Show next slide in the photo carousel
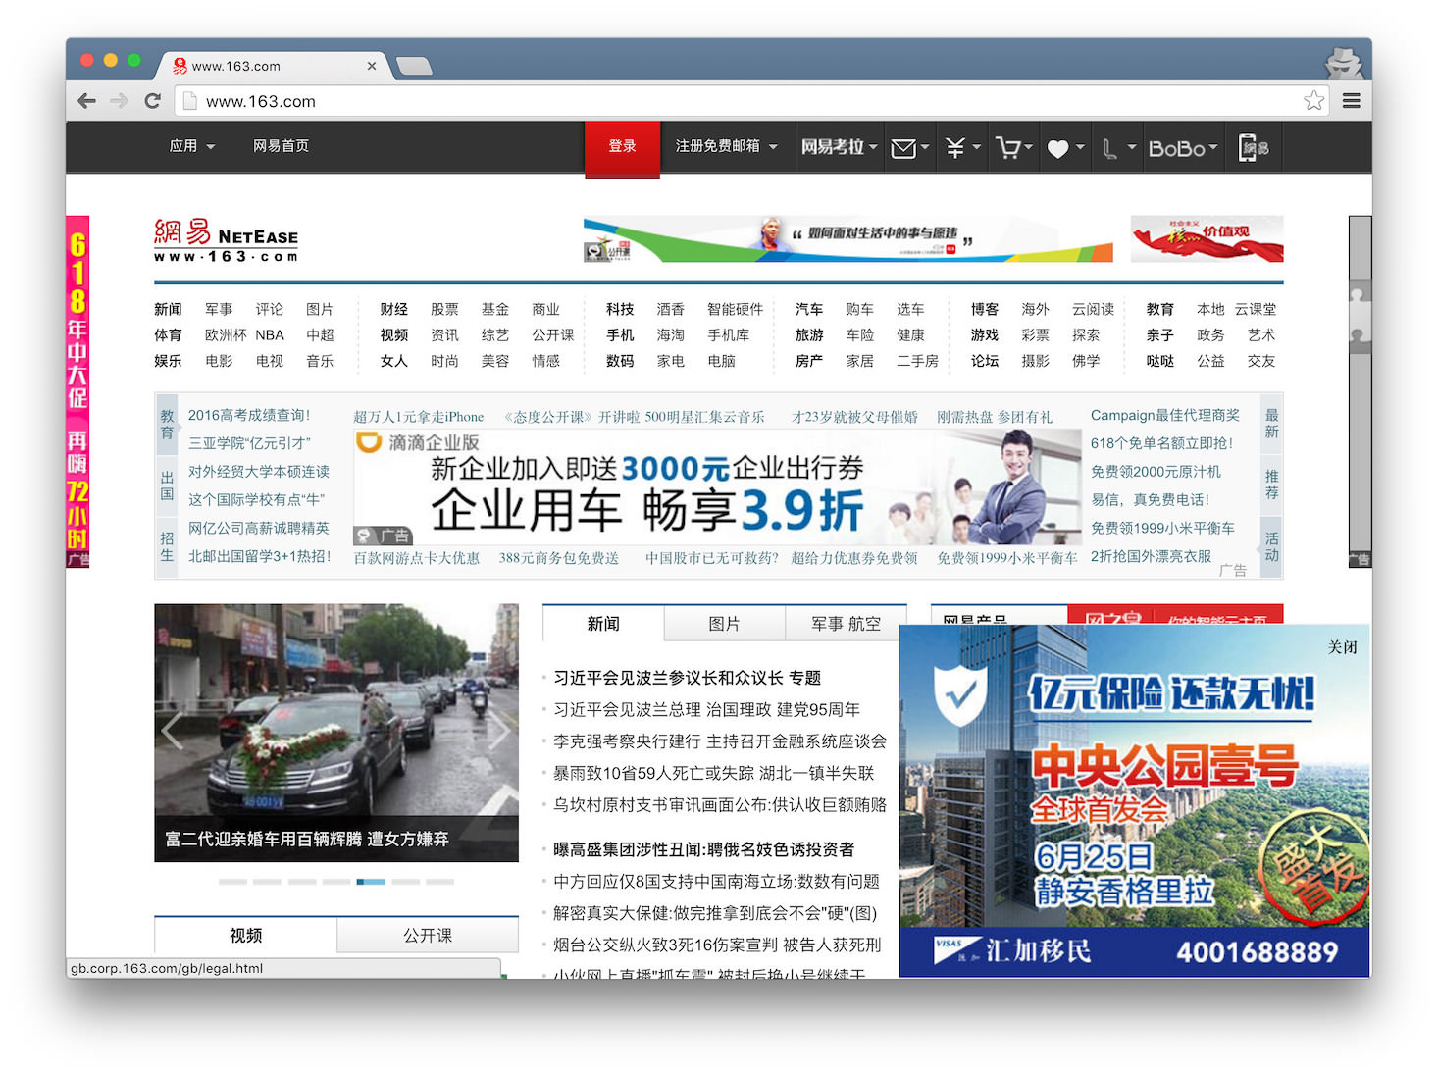Image resolution: width=1438 pixels, height=1073 pixels. (499, 731)
